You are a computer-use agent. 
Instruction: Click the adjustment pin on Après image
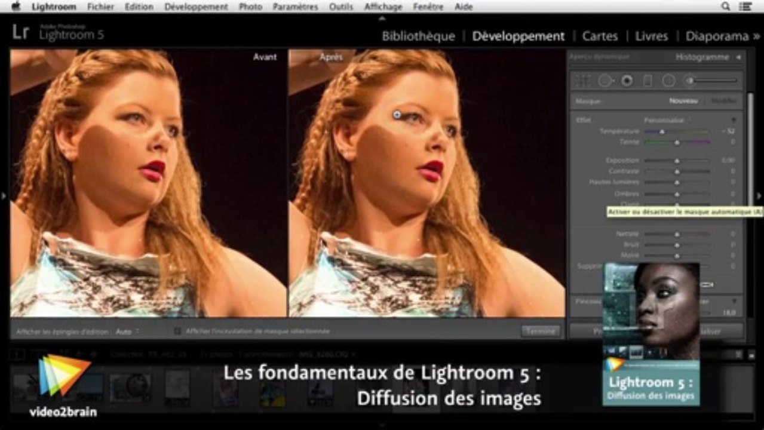click(x=398, y=114)
